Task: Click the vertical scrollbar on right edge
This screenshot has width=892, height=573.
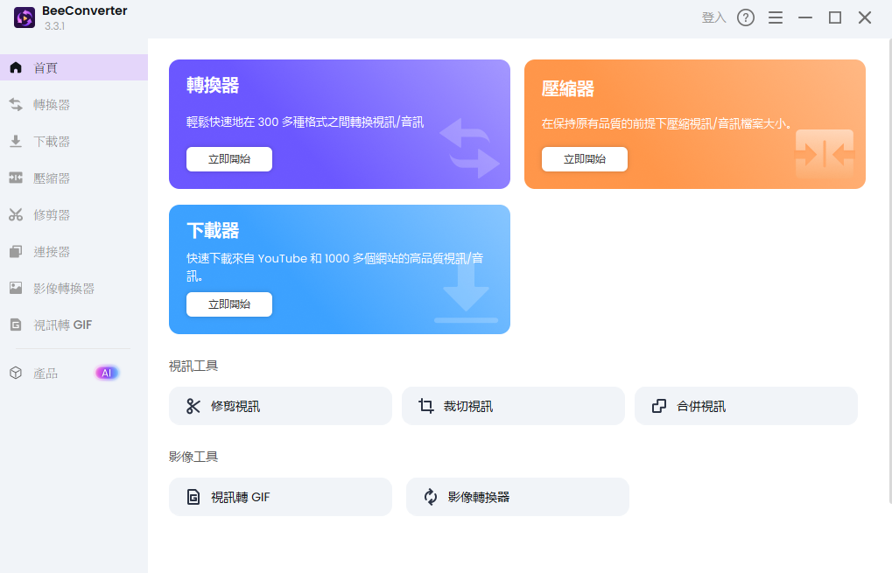Action: 889,270
